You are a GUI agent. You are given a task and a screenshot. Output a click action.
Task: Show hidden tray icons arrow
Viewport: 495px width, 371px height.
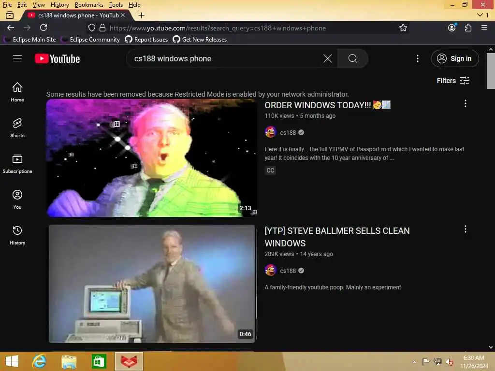pos(414,361)
